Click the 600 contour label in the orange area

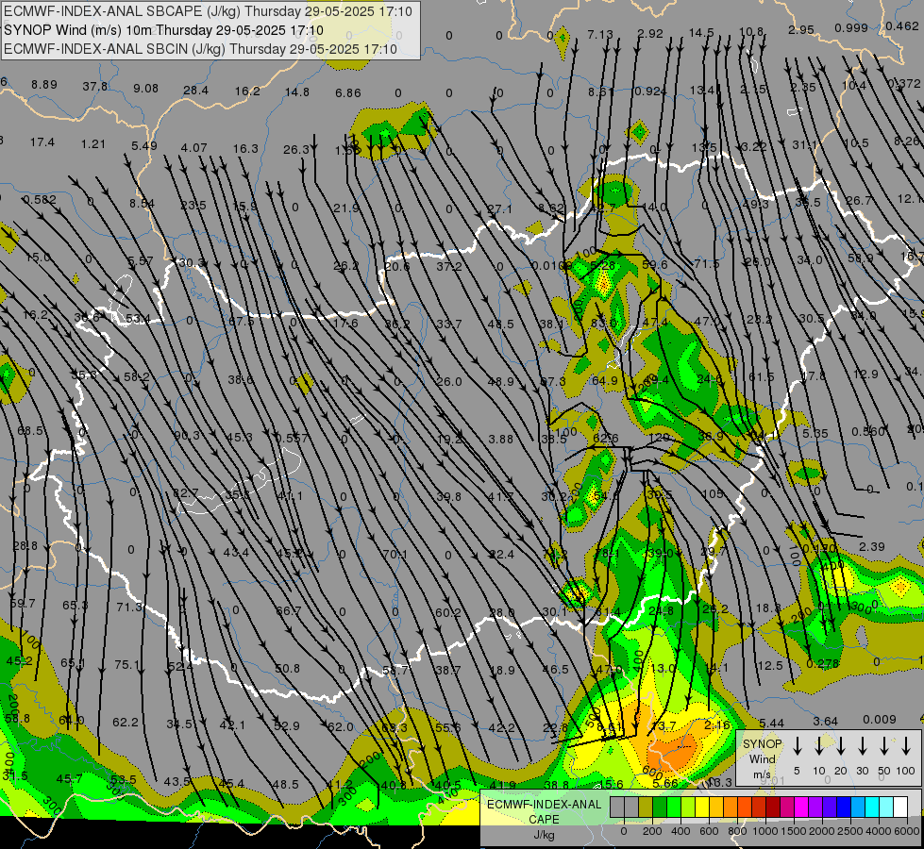pyautogui.click(x=652, y=773)
